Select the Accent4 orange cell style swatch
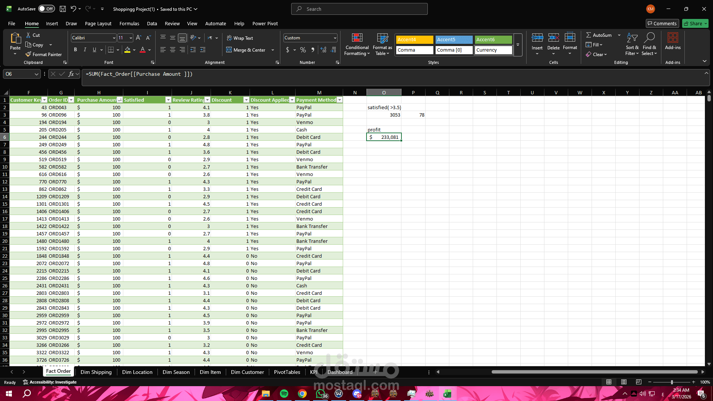The height and width of the screenshot is (401, 713). point(414,39)
